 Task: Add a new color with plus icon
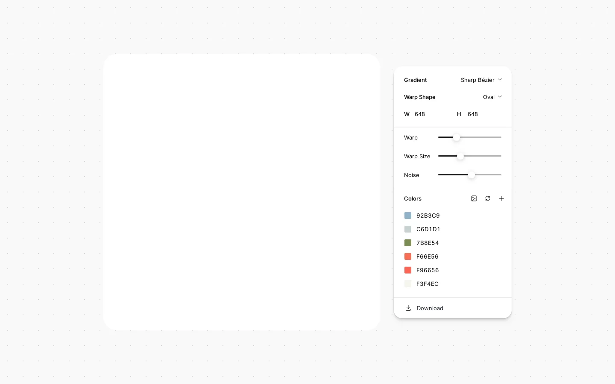[x=501, y=198]
